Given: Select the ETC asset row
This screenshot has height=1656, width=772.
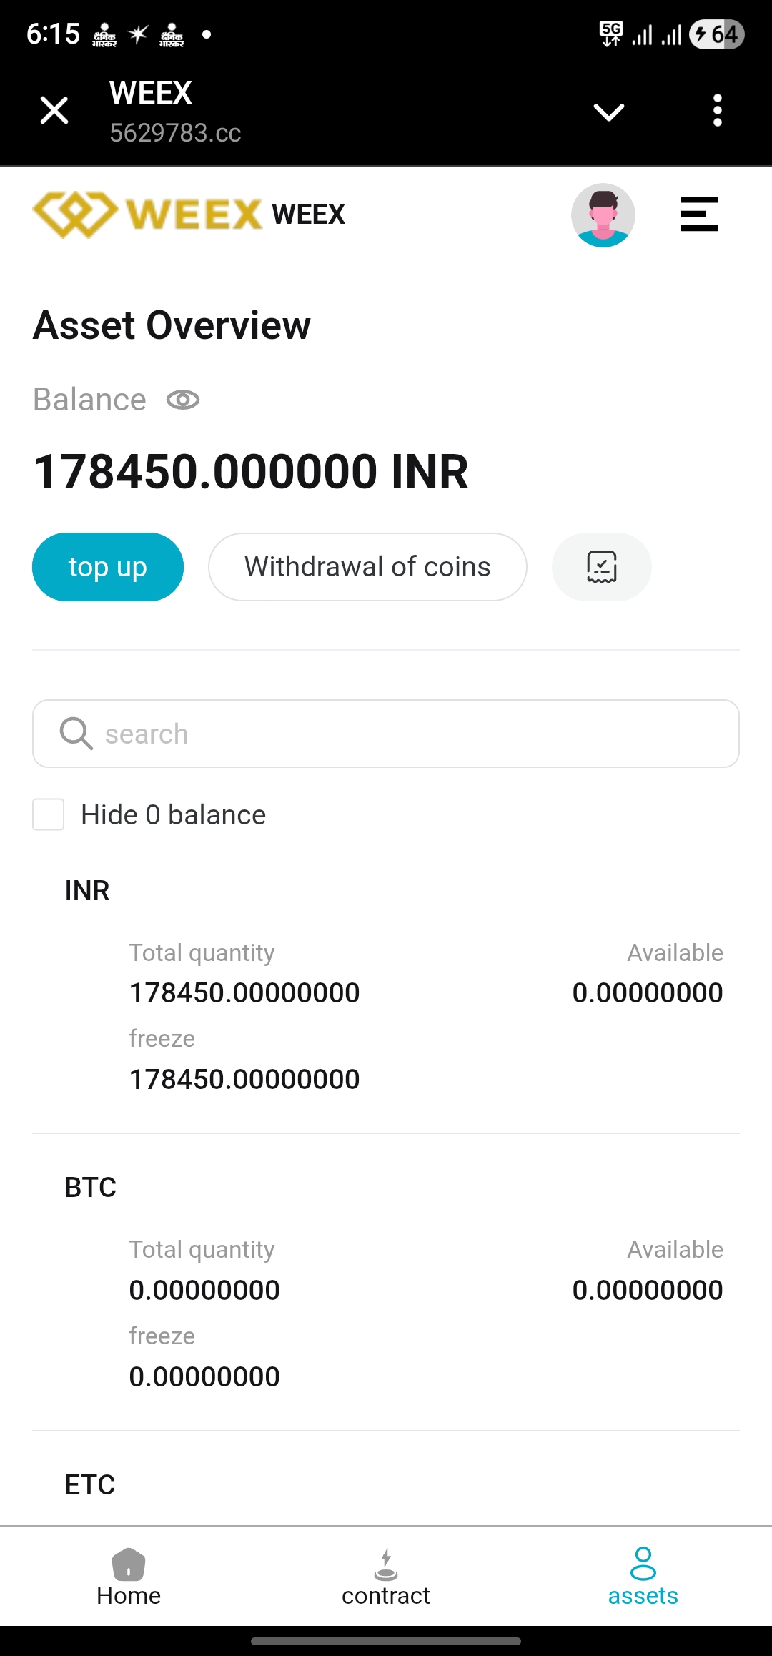Looking at the screenshot, I should coord(90,1485).
